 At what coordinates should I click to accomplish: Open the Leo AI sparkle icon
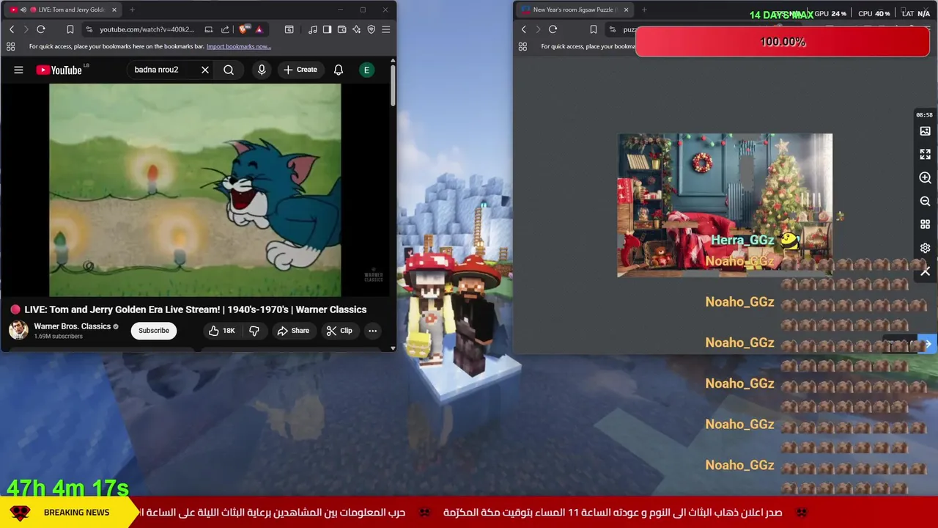click(x=356, y=29)
